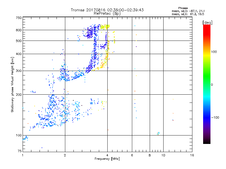Click the 'Frequency [MHz]' axis title

107,159
